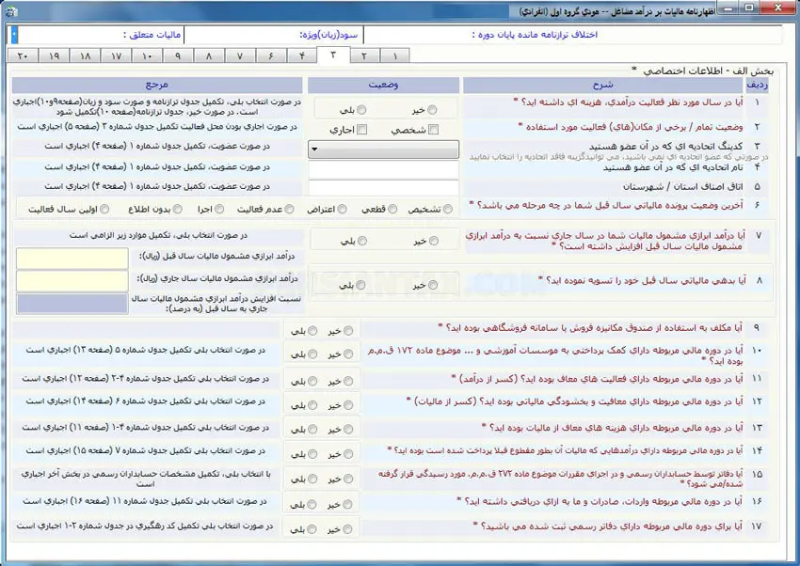The width and height of the screenshot is (800, 566).
Task: Select خیر for row ۱۴ prepaid tax income
Action: pos(348,454)
